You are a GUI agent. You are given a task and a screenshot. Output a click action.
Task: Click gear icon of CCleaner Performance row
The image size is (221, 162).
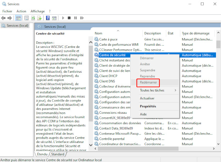pyautogui.click(x=96, y=50)
